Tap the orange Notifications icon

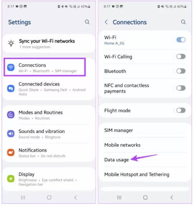point(11,153)
